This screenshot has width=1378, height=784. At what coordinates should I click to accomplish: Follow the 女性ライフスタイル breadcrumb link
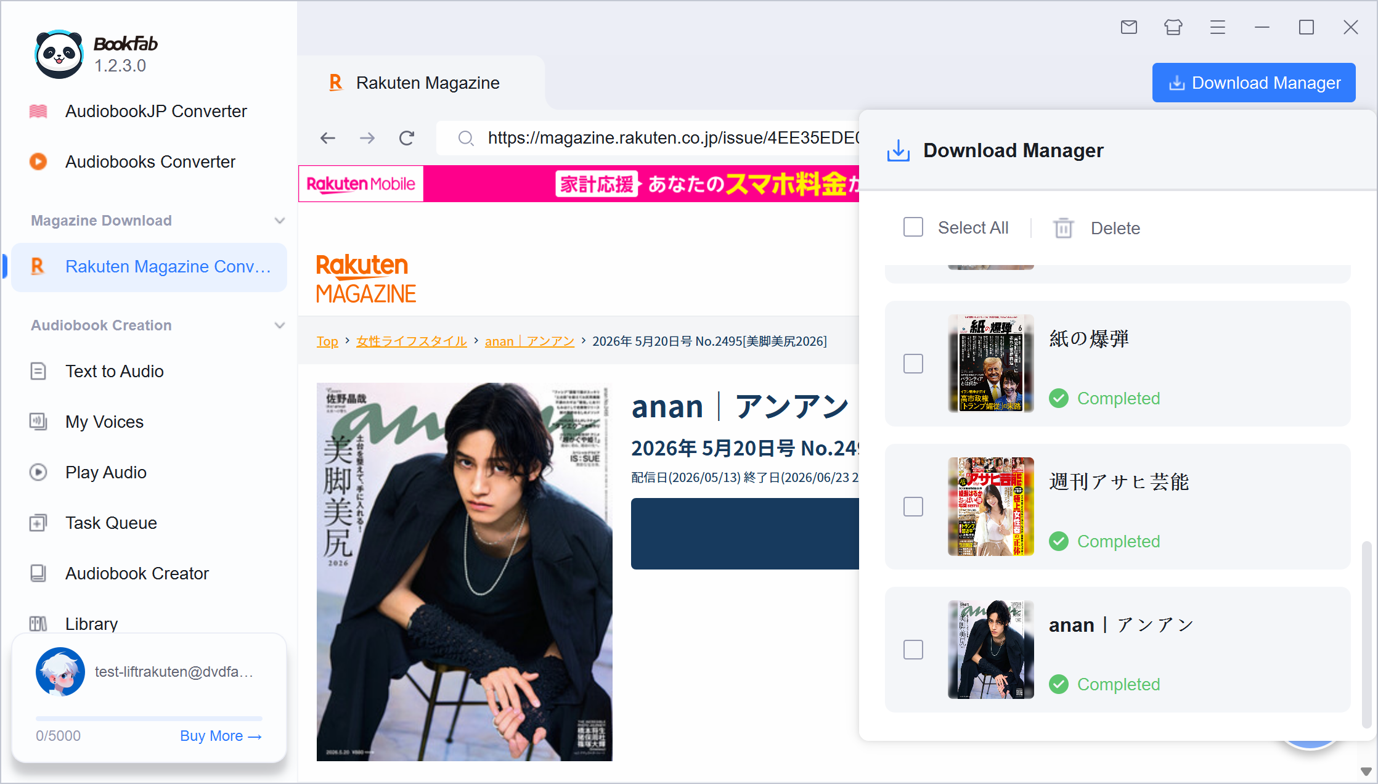(412, 341)
